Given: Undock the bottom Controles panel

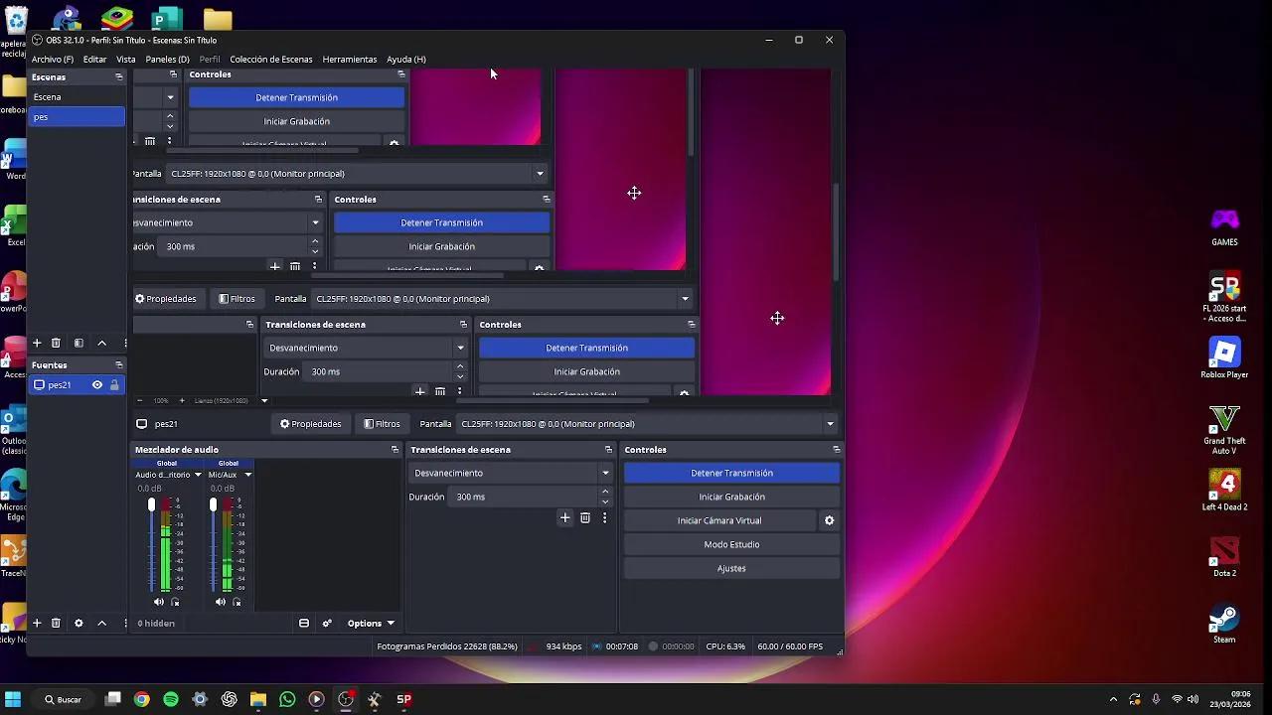Looking at the screenshot, I should 836,450.
